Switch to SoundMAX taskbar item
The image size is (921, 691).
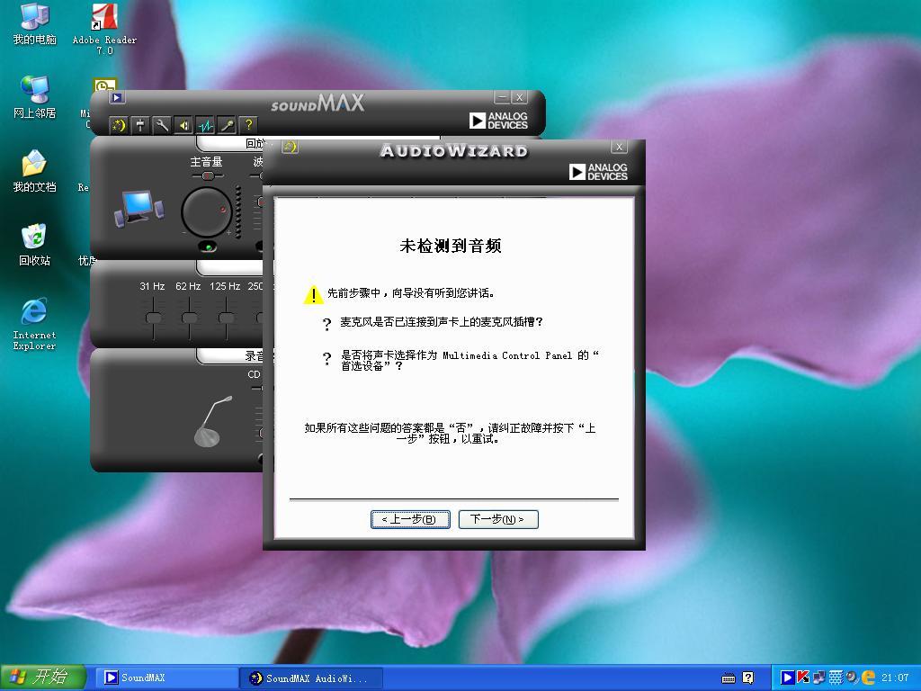coord(166,678)
